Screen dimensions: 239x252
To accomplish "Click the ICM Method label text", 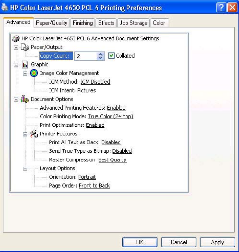I will click(x=64, y=82).
